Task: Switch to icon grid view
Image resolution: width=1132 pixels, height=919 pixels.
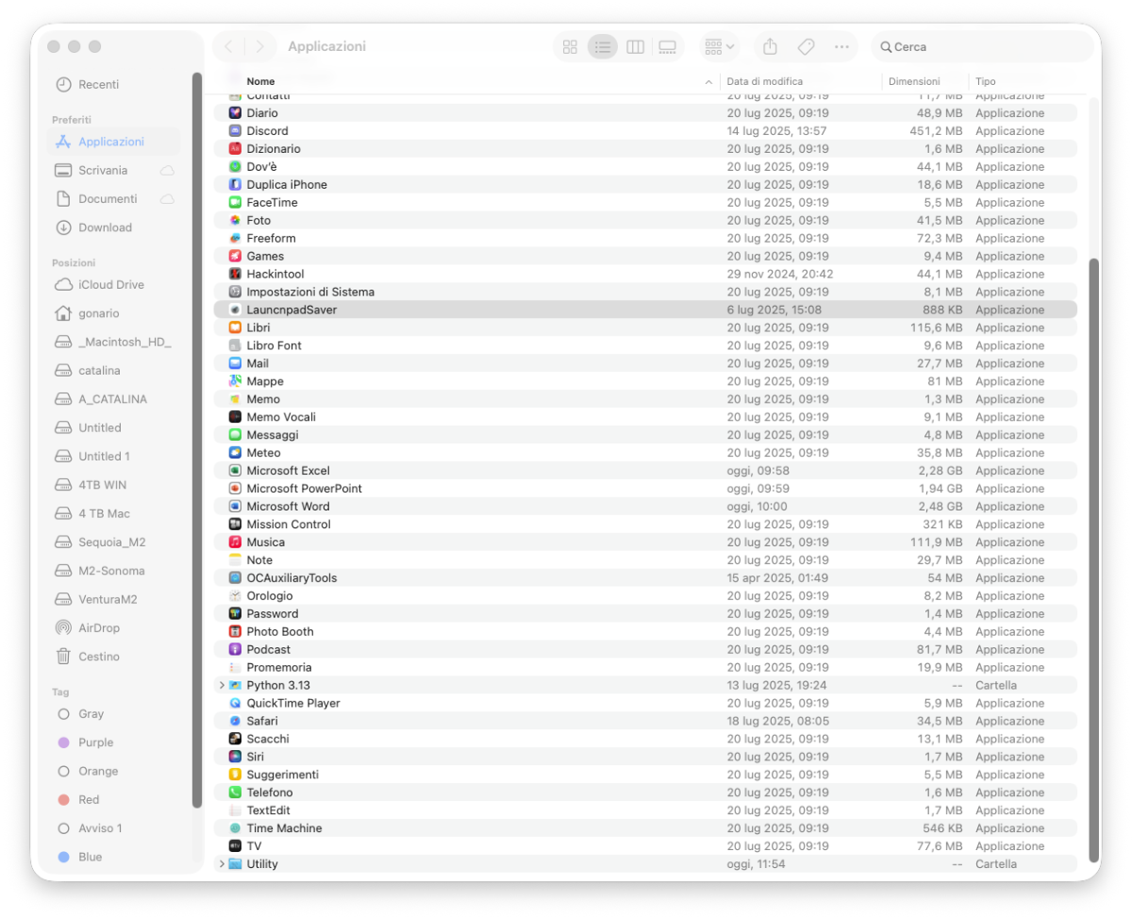Action: 570,46
